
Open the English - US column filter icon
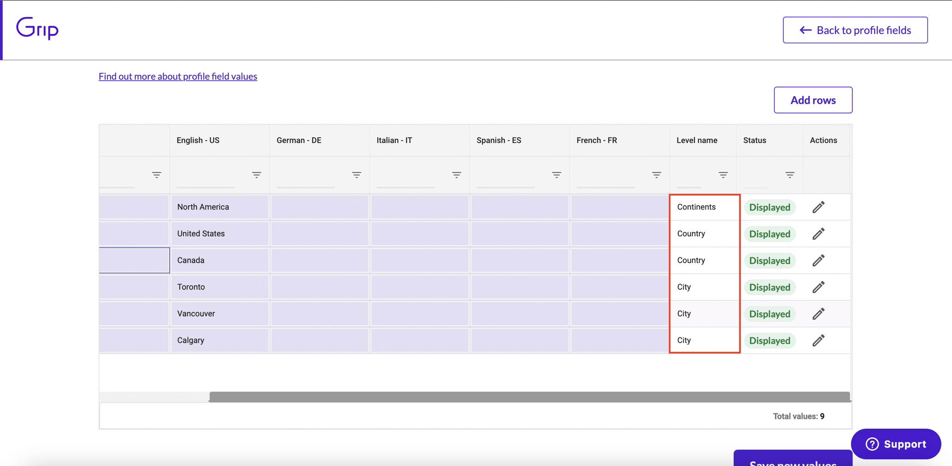[256, 175]
